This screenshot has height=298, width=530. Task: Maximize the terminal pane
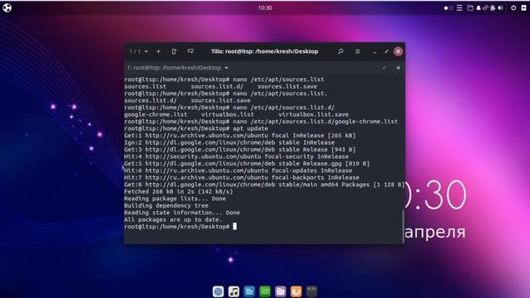coord(384,68)
